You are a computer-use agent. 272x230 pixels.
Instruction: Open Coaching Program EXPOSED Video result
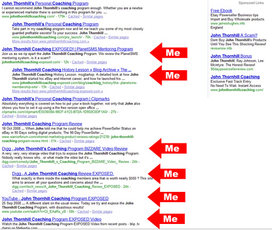point(51,219)
